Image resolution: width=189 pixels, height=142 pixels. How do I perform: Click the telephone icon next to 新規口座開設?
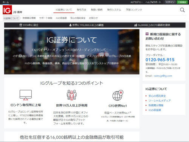pos(147,34)
